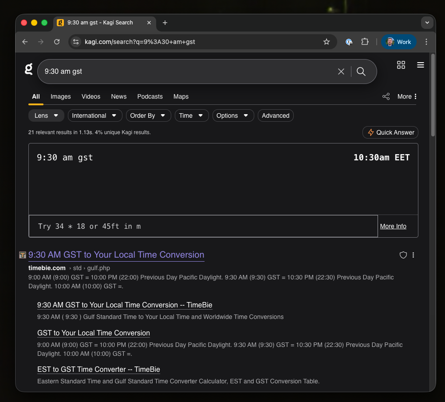Viewport: 445px width, 402px height.
Task: Clear the search query with X icon
Action: click(341, 72)
